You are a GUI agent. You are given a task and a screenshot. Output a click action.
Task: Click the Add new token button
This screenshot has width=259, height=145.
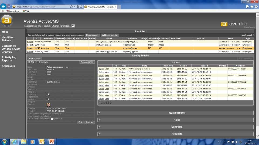tap(245, 59)
